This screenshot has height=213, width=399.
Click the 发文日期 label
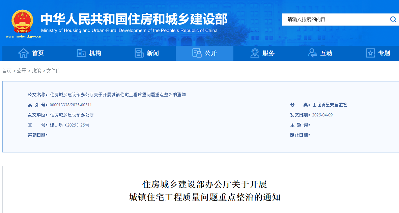[300, 115]
